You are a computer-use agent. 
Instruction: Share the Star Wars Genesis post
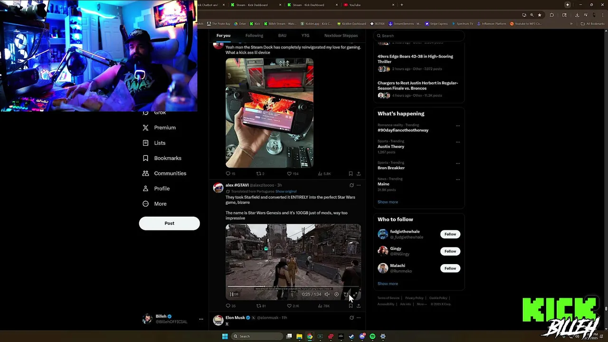pos(359,306)
